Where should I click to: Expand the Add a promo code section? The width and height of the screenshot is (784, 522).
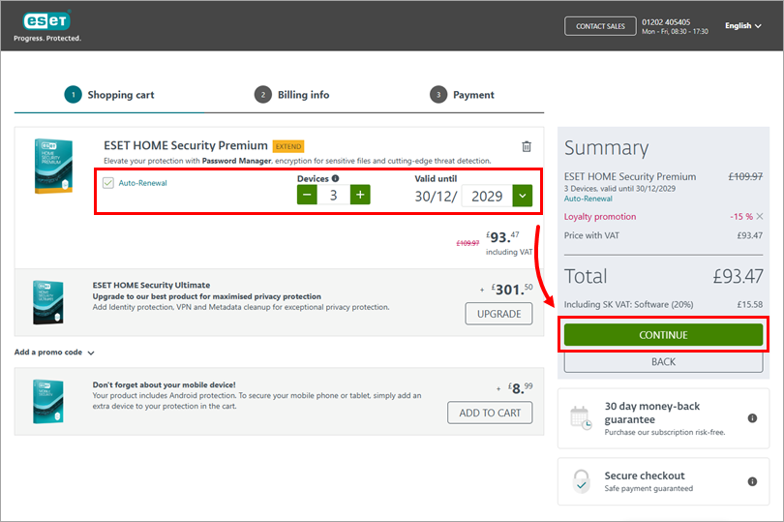(54, 353)
